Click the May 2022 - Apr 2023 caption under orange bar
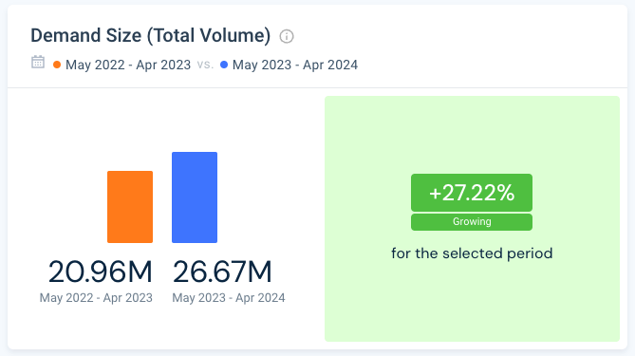Screen dimensions: 635x356 [96, 298]
